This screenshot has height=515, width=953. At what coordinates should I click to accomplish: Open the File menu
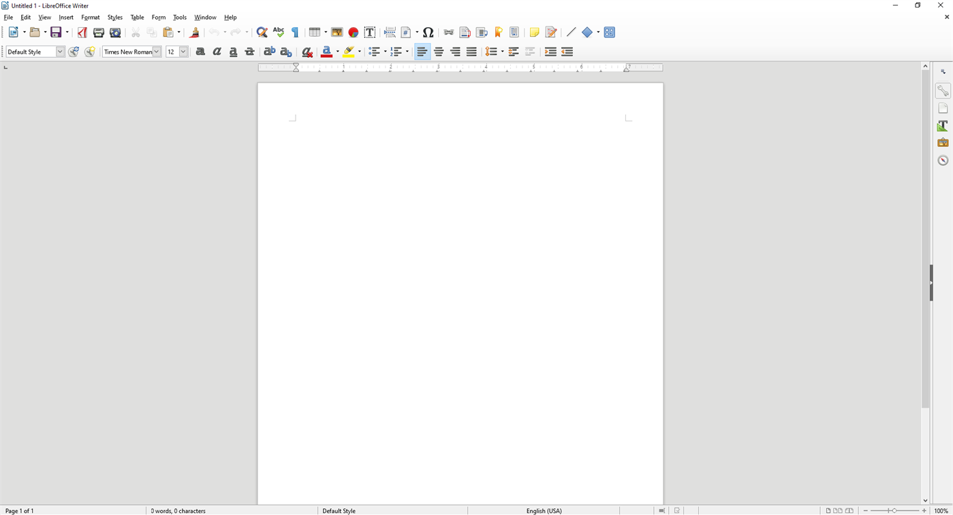8,18
